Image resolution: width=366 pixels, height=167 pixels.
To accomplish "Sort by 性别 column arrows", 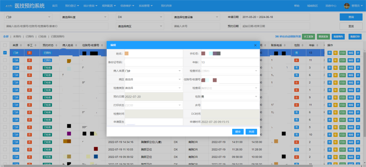I will coord(302,45).
